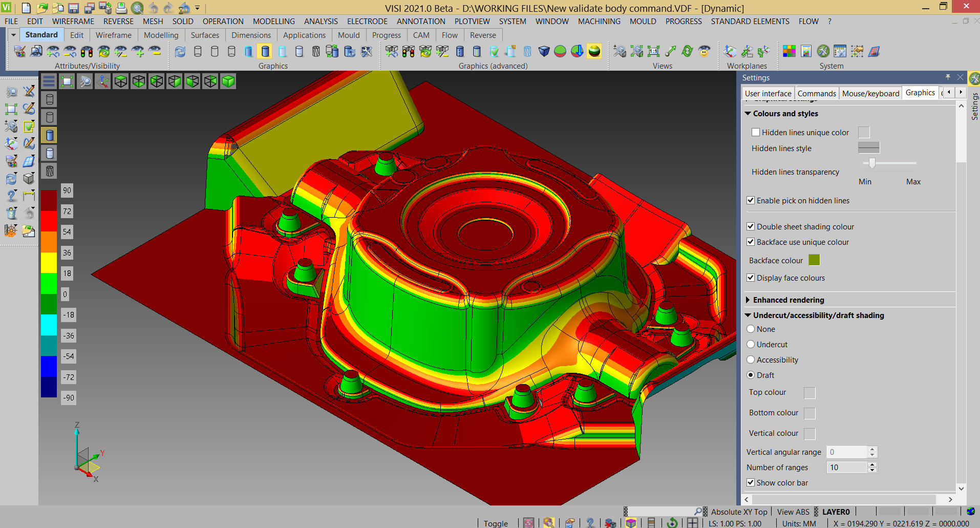The image size is (980, 528).
Task: Click the Backface colour swatch
Action: [x=814, y=260]
